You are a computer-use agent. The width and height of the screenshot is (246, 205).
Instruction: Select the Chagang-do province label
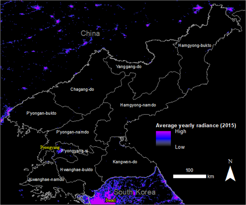(82, 89)
